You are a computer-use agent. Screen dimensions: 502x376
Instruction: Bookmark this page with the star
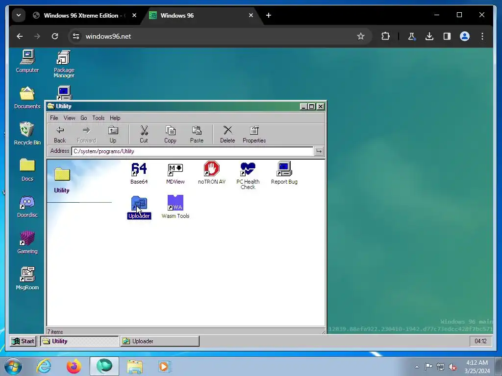tap(361, 36)
